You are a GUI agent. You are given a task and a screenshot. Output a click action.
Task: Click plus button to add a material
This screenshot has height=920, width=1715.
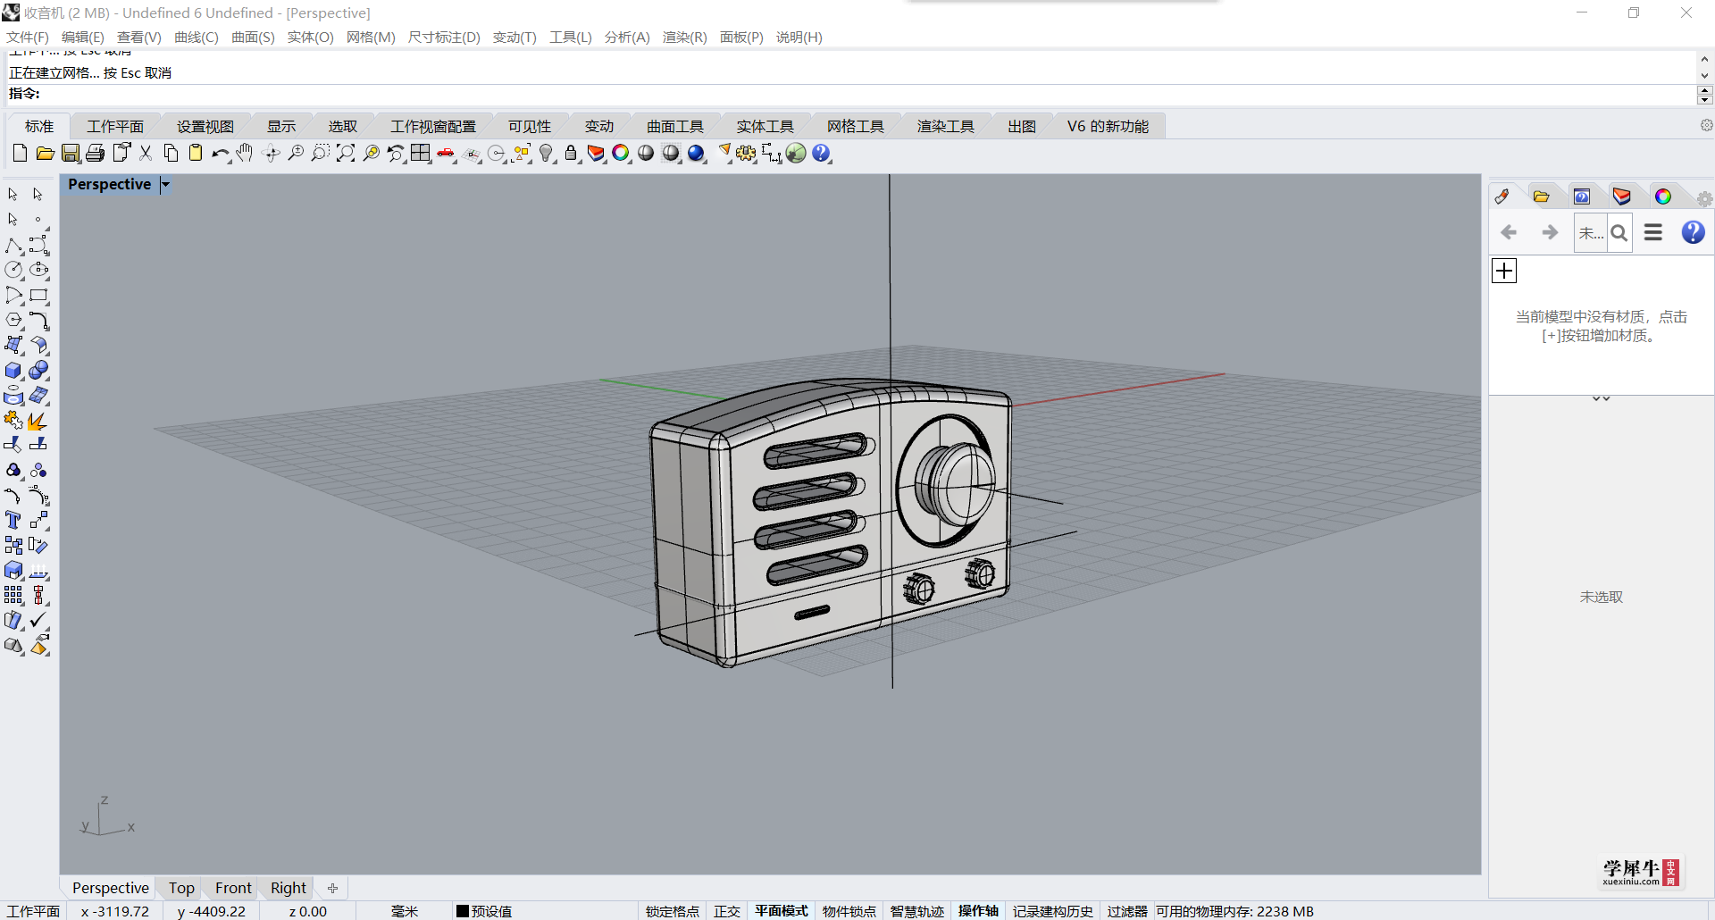(1504, 271)
